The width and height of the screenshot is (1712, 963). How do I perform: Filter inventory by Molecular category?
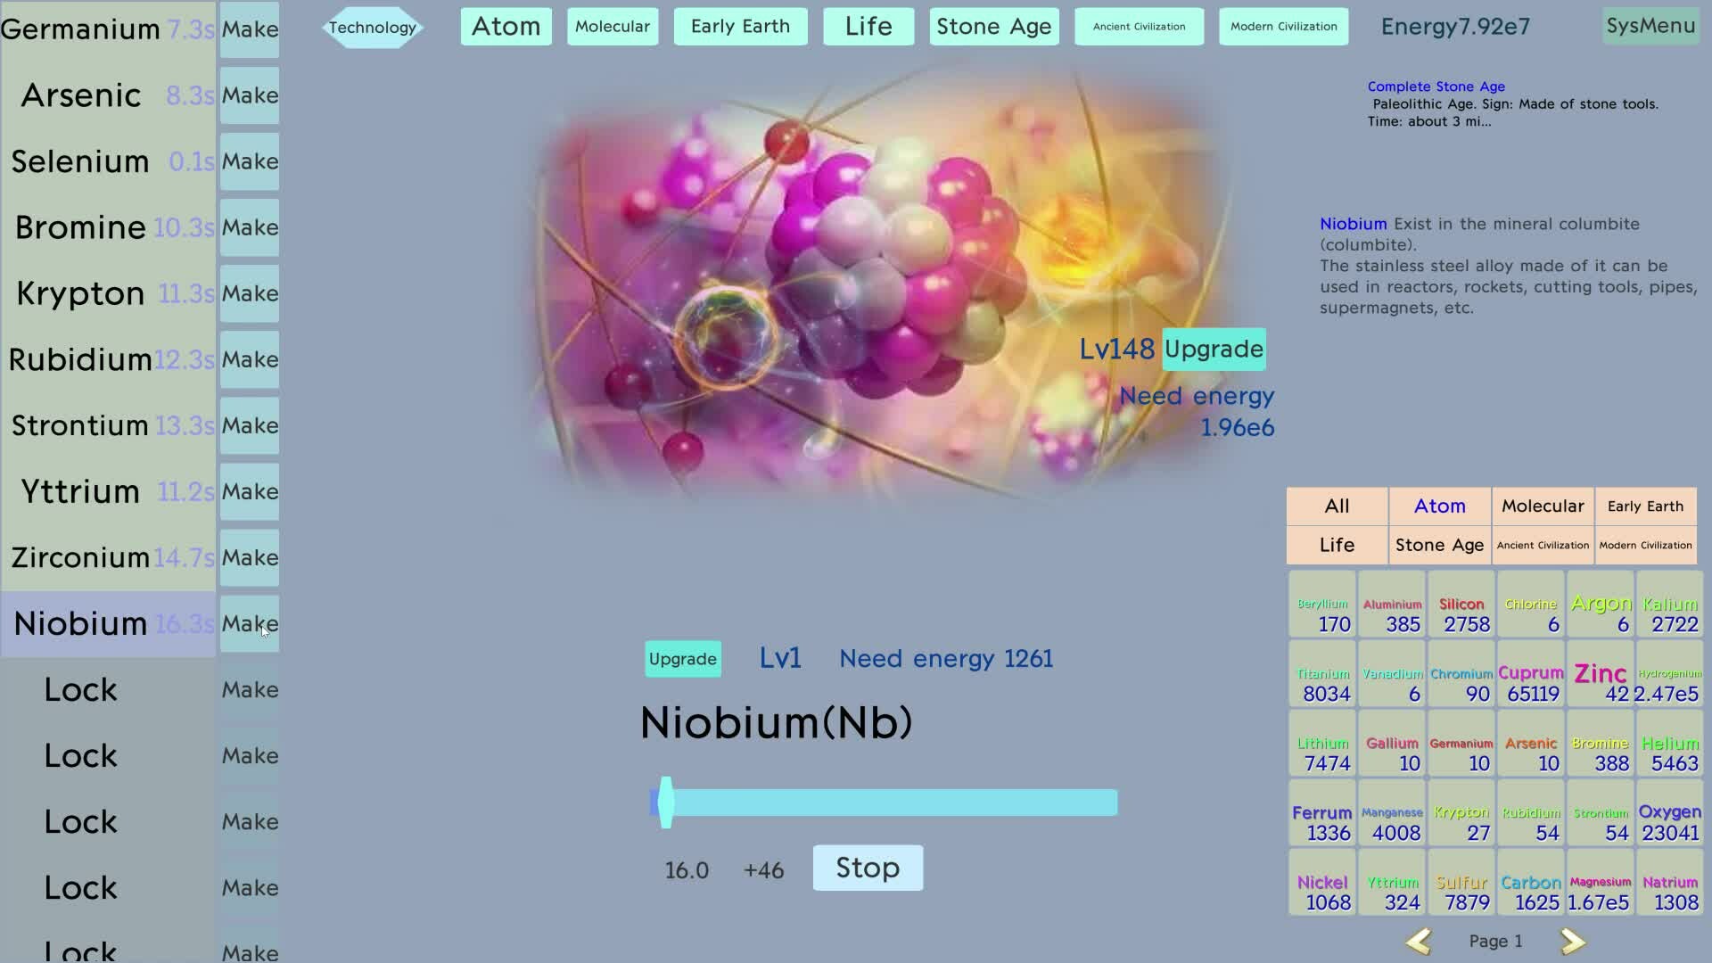[x=1543, y=506]
